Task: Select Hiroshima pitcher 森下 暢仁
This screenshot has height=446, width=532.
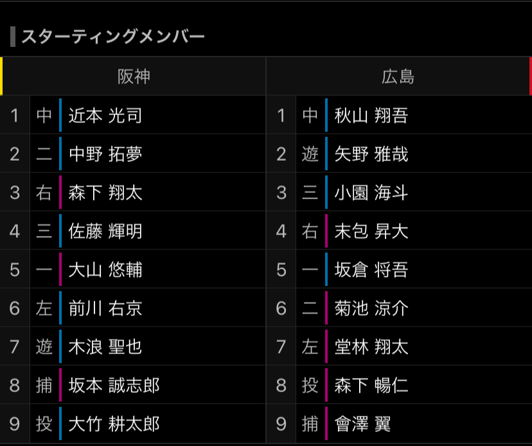Action: click(371, 386)
